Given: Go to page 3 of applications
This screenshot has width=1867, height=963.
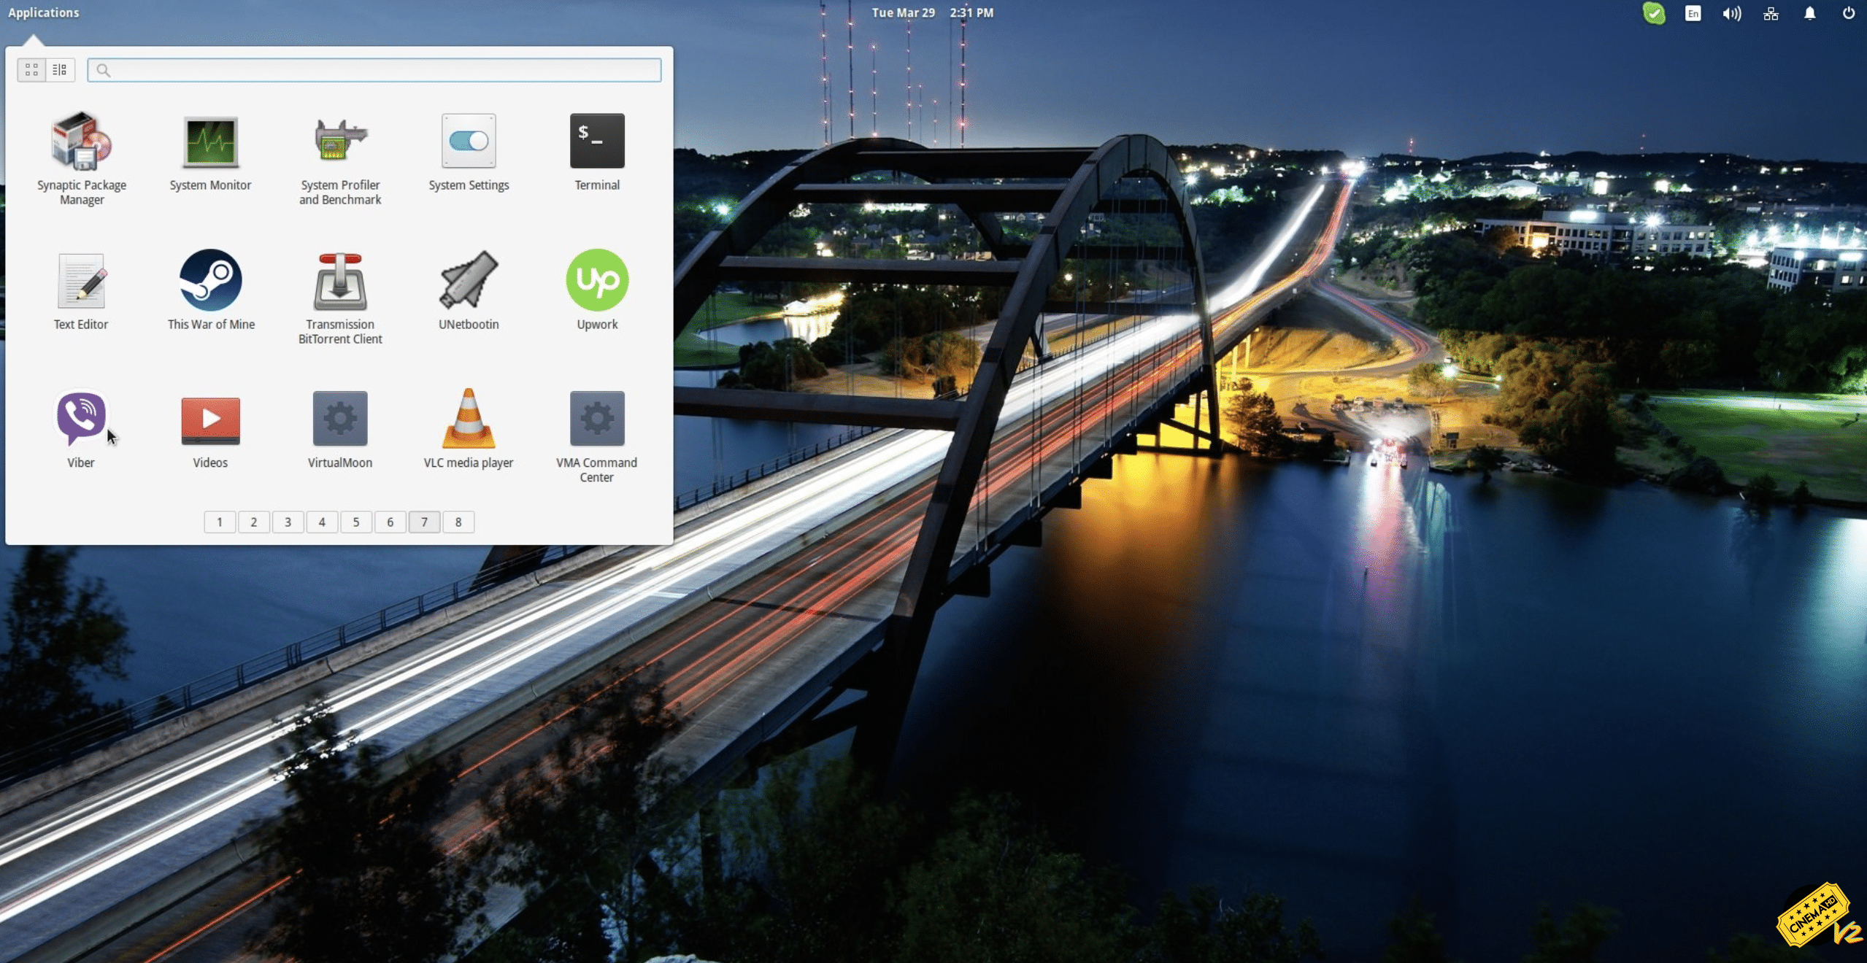Looking at the screenshot, I should click(288, 522).
